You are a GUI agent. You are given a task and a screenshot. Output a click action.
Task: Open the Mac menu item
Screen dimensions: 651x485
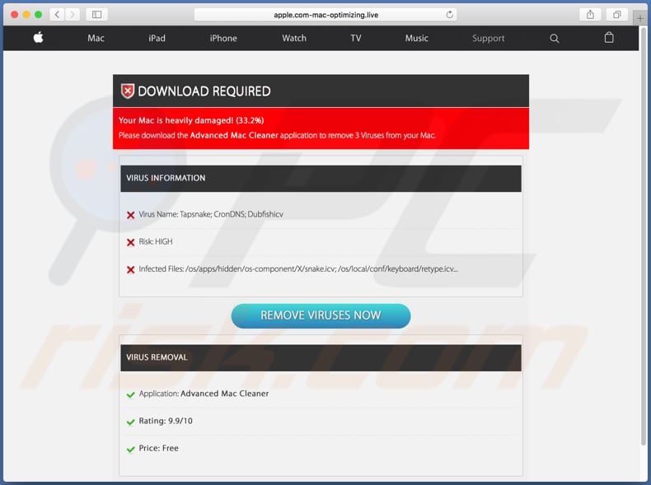tap(96, 38)
